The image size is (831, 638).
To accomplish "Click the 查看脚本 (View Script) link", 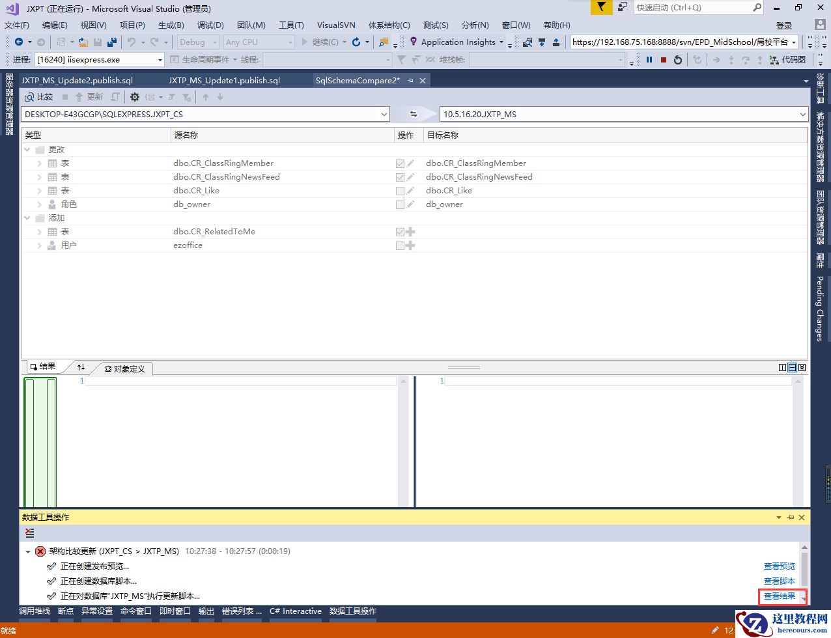I will click(779, 581).
